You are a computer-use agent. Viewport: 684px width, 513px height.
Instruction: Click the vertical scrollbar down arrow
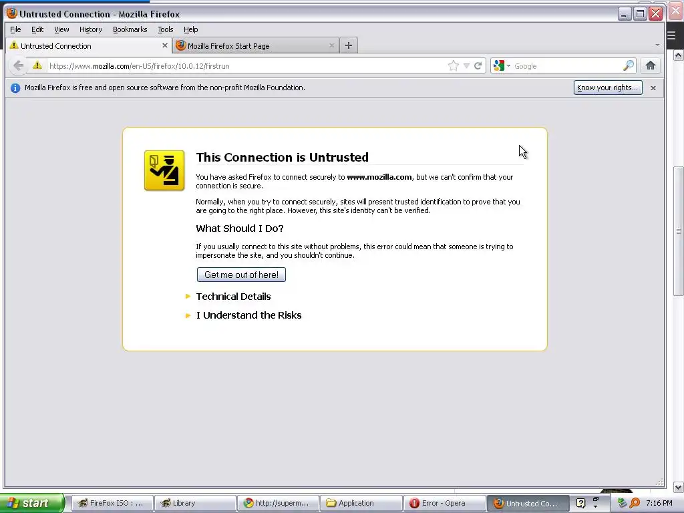coord(679,487)
